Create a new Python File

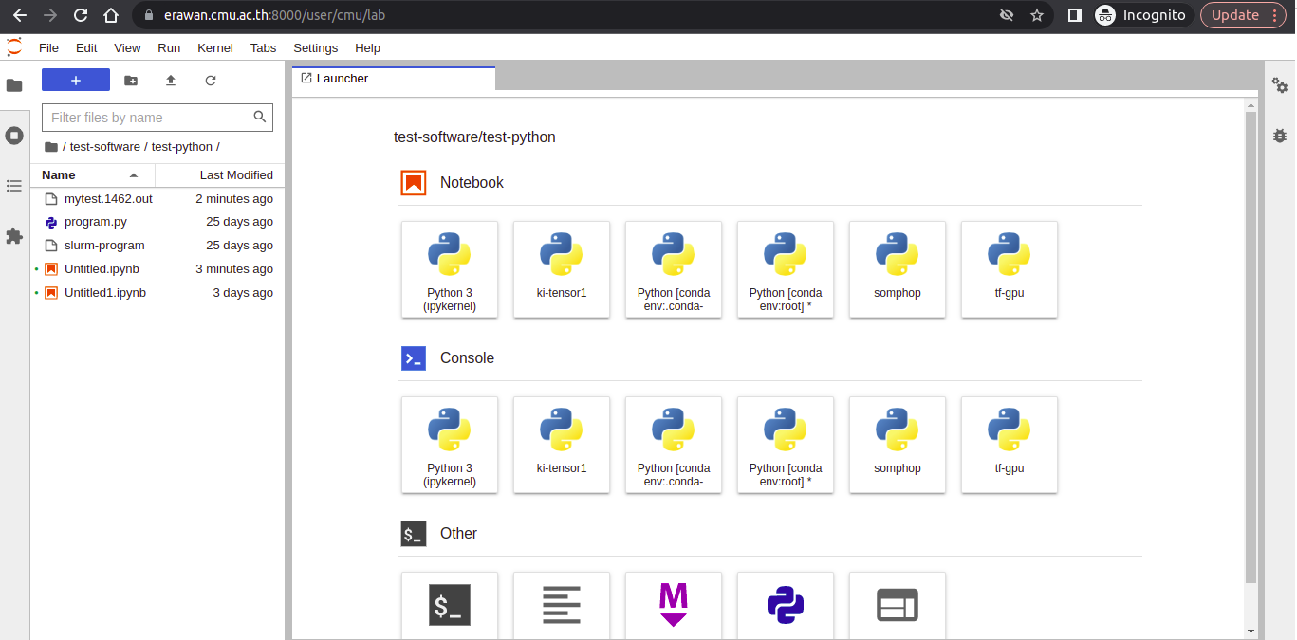[786, 605]
